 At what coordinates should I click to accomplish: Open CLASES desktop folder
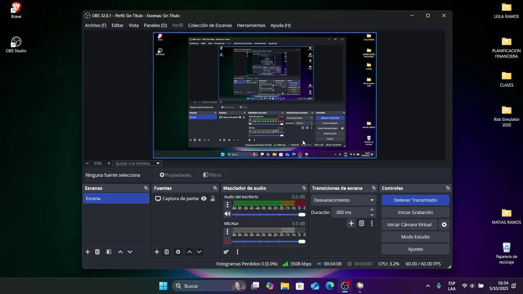(x=507, y=79)
